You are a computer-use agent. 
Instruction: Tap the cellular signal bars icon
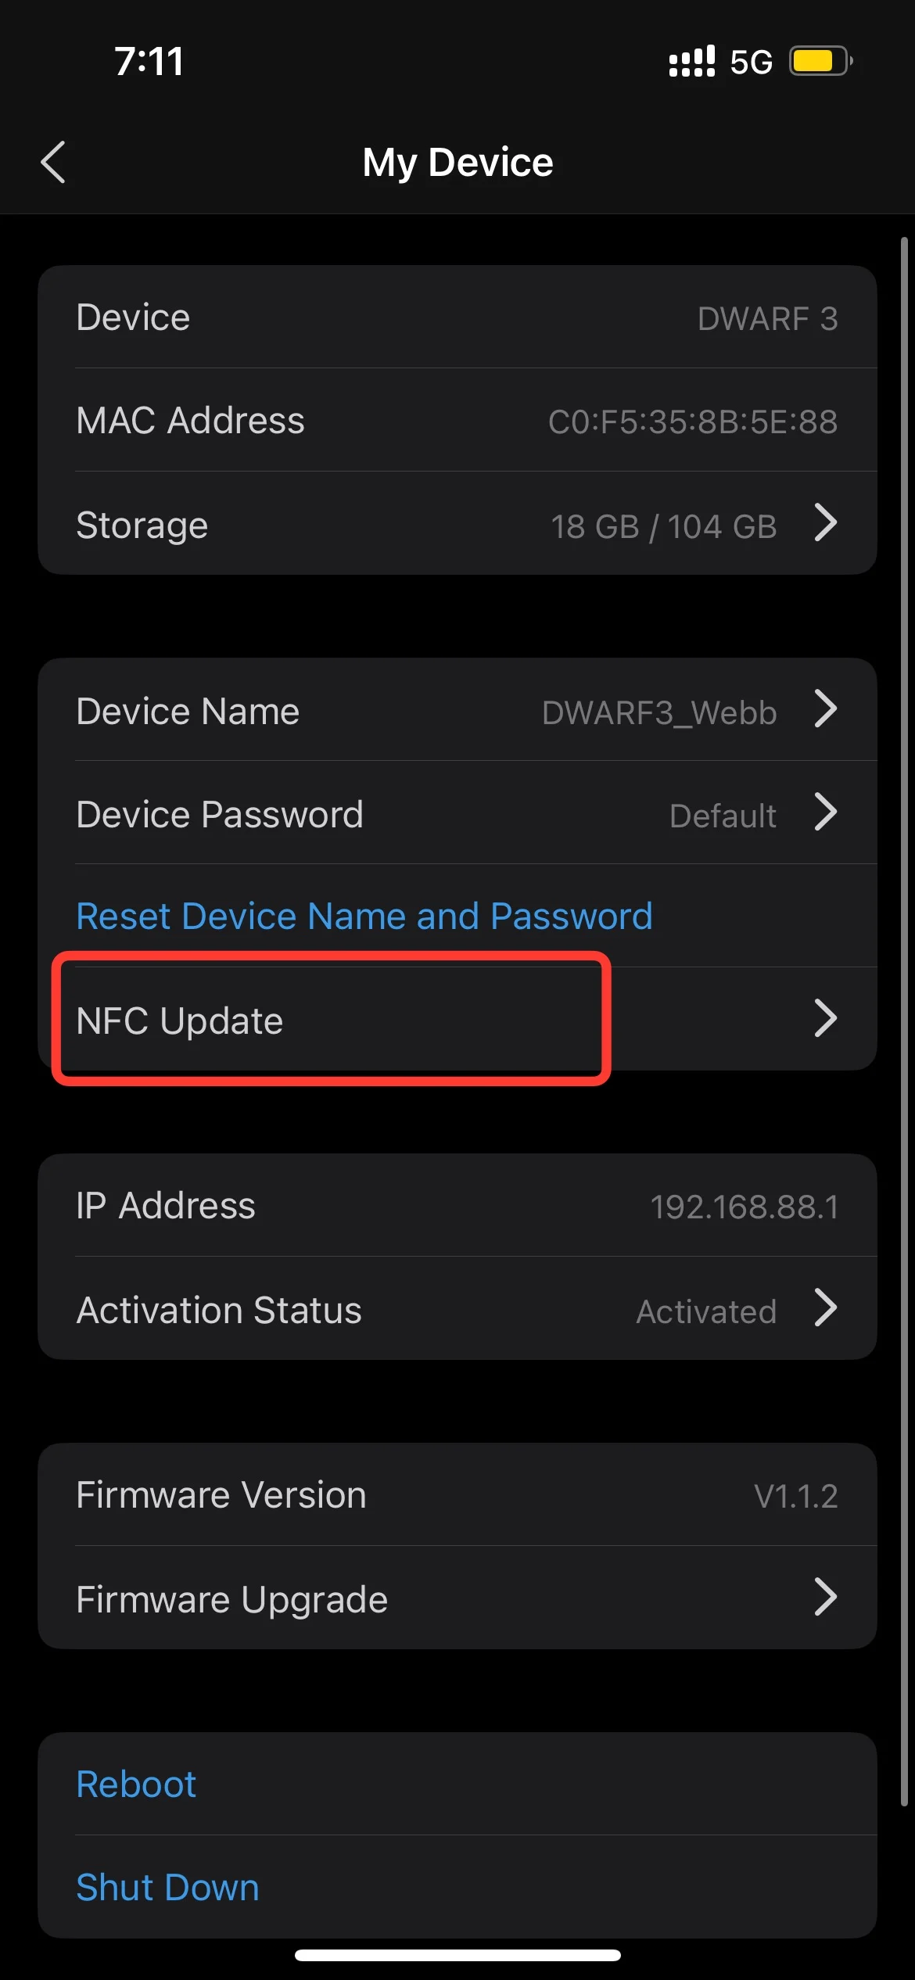691,61
